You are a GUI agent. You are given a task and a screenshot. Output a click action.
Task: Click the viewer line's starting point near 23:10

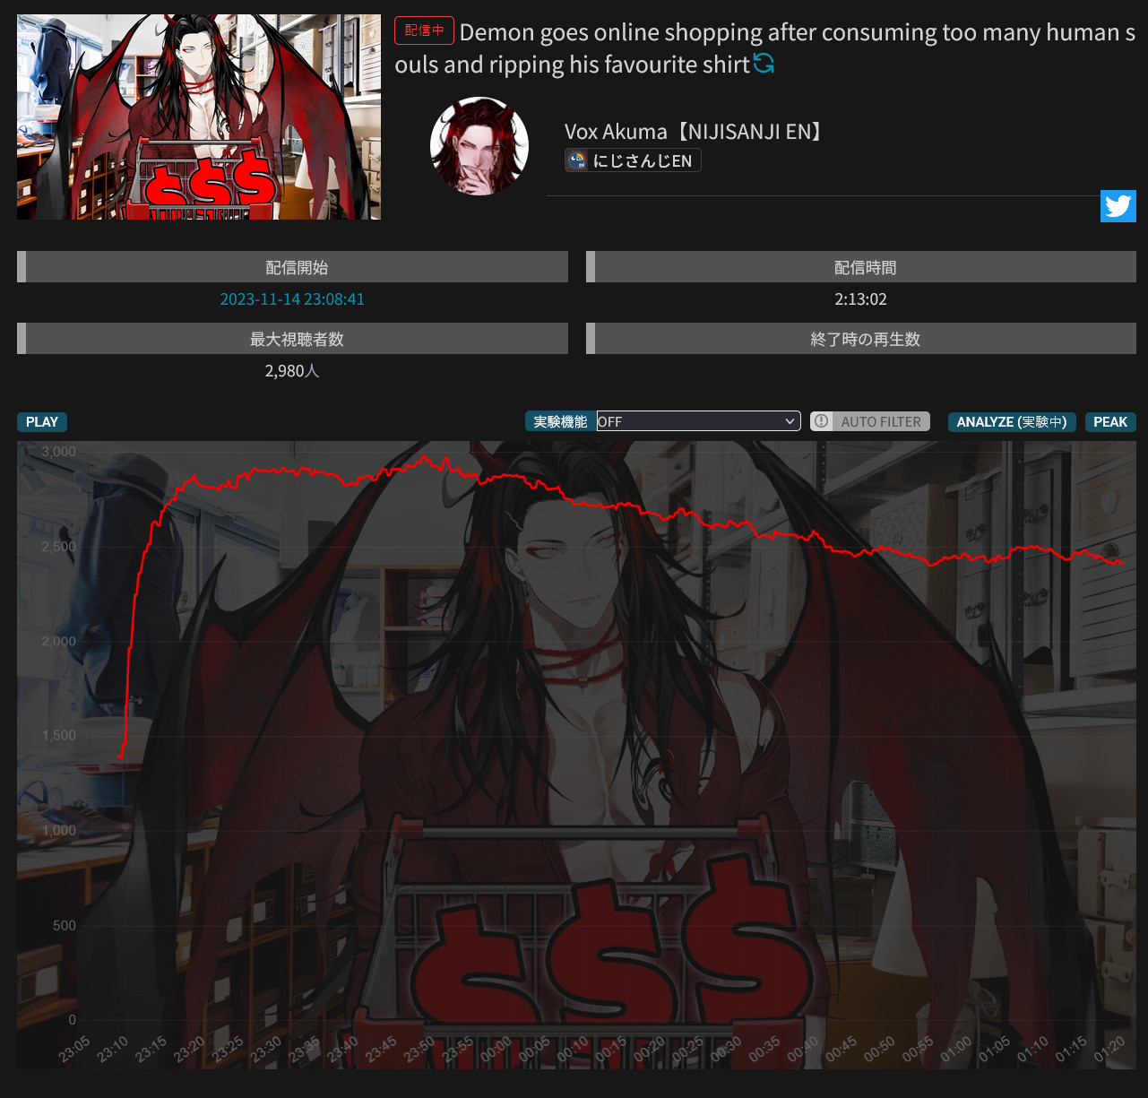click(x=120, y=756)
